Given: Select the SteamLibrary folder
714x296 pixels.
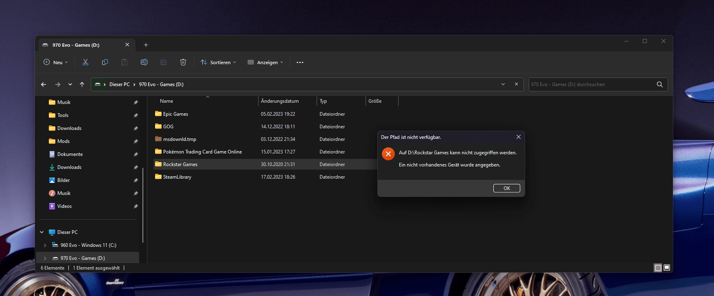Looking at the screenshot, I should pyautogui.click(x=177, y=177).
